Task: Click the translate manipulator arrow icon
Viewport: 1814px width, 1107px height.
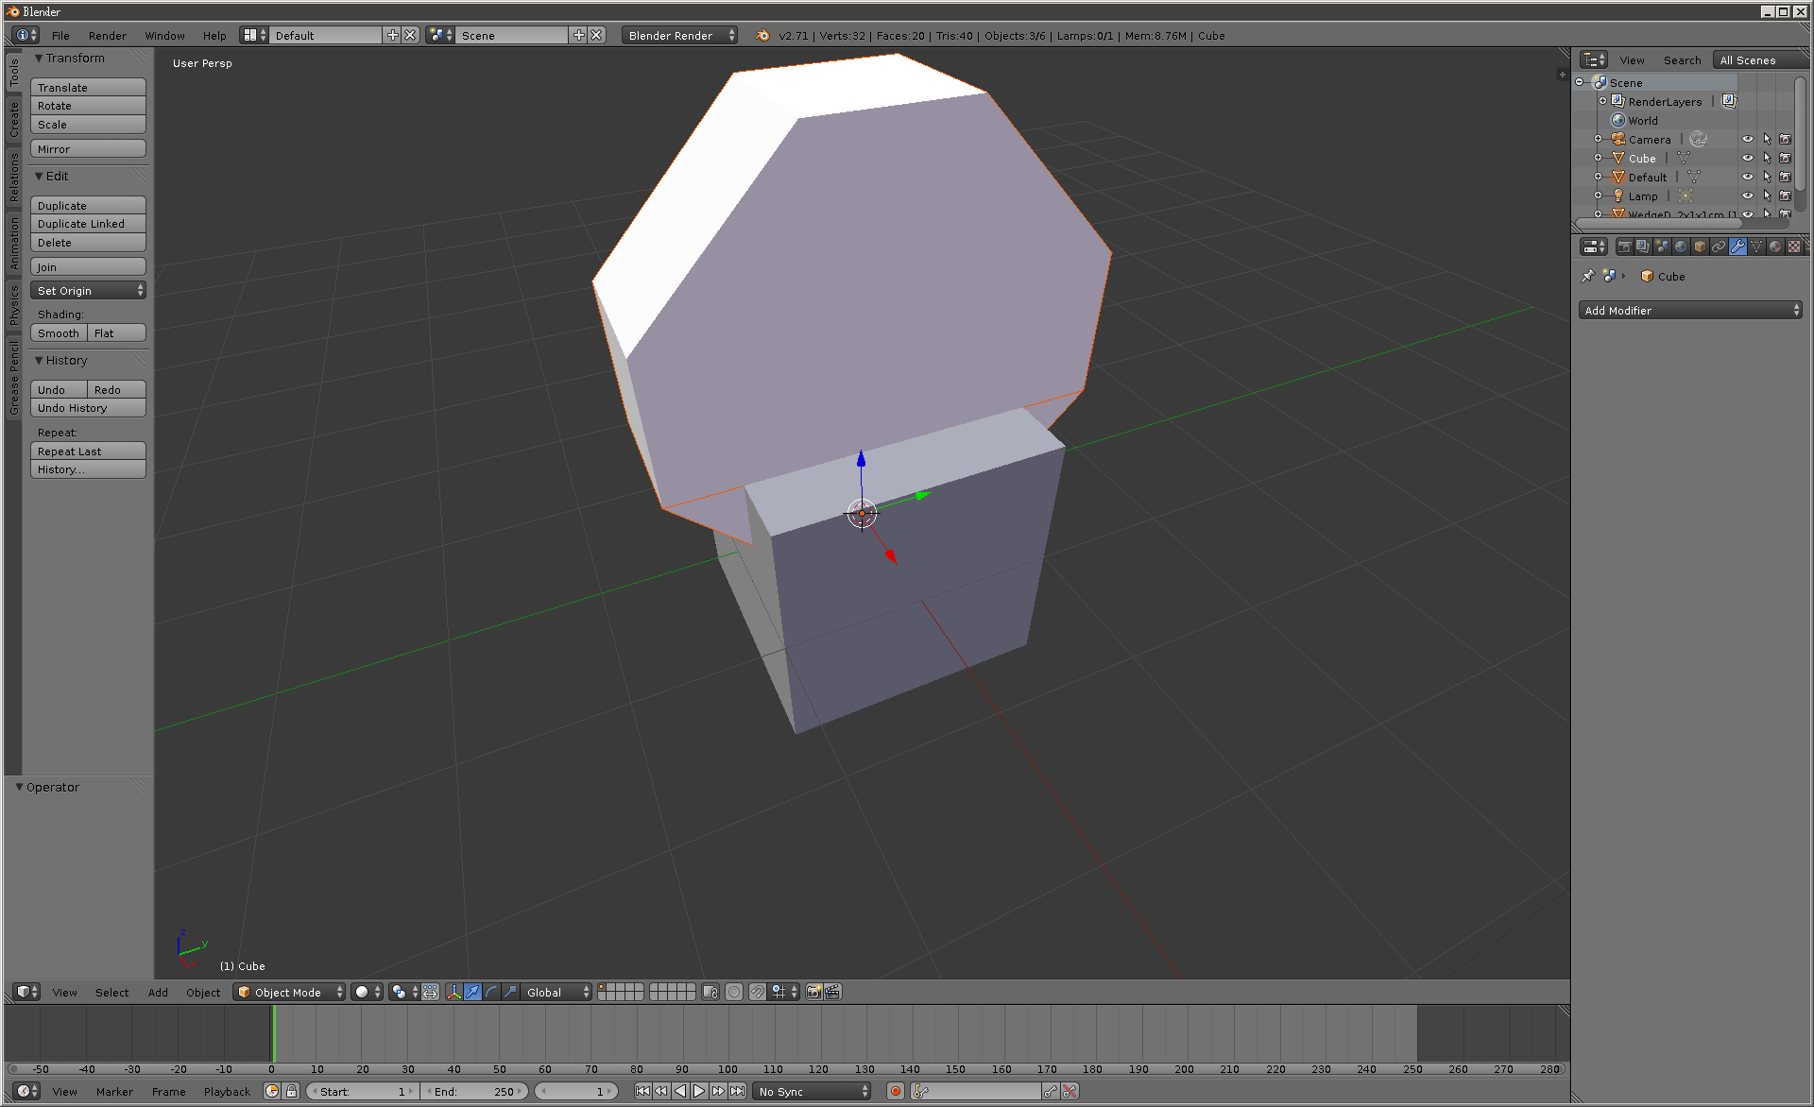Action: click(x=472, y=992)
